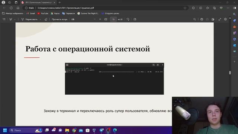Image resolution: width=238 pixels, height=134 pixels.
Task: Click the taskbar 'Поиск' search box
Action: click(x=26, y=130)
